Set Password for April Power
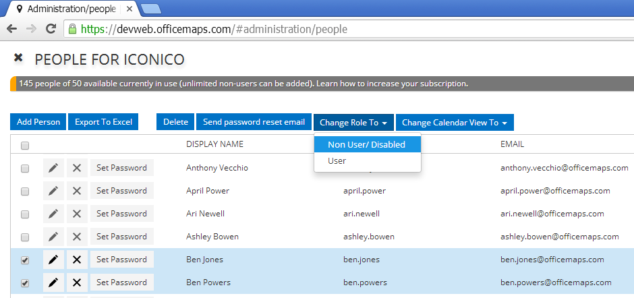The width and height of the screenshot is (634, 298). [121, 191]
